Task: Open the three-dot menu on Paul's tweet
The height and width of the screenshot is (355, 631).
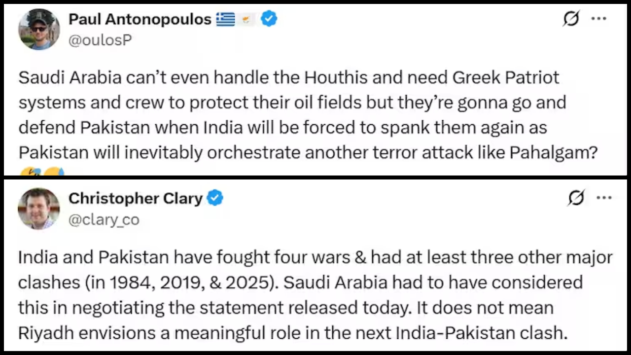Action: pos(598,19)
